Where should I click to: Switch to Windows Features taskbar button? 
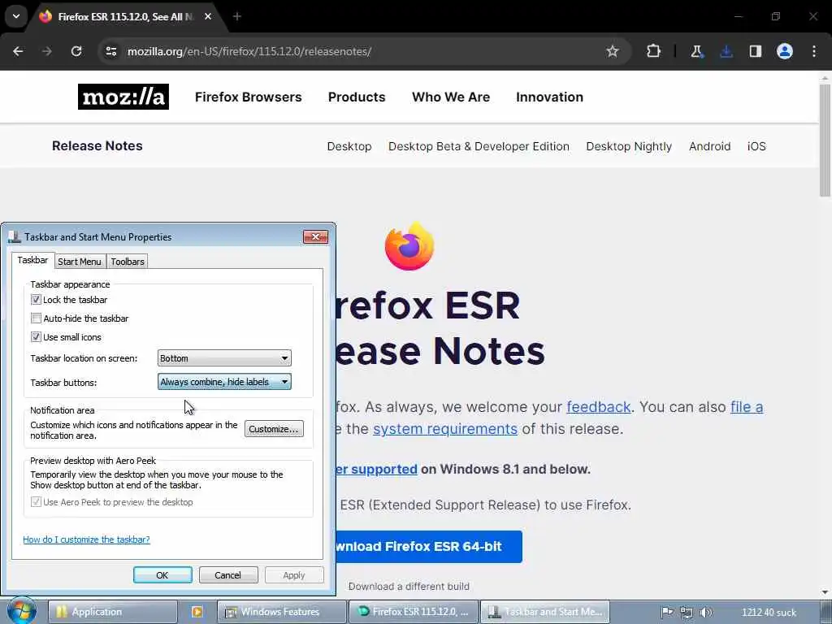(282, 612)
